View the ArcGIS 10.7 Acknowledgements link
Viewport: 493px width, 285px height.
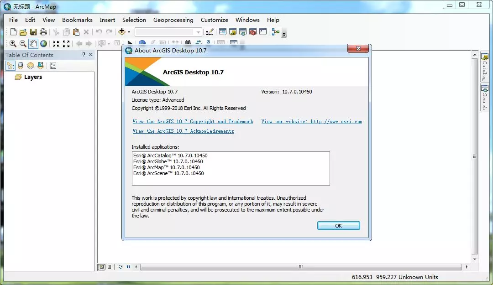pos(183,131)
